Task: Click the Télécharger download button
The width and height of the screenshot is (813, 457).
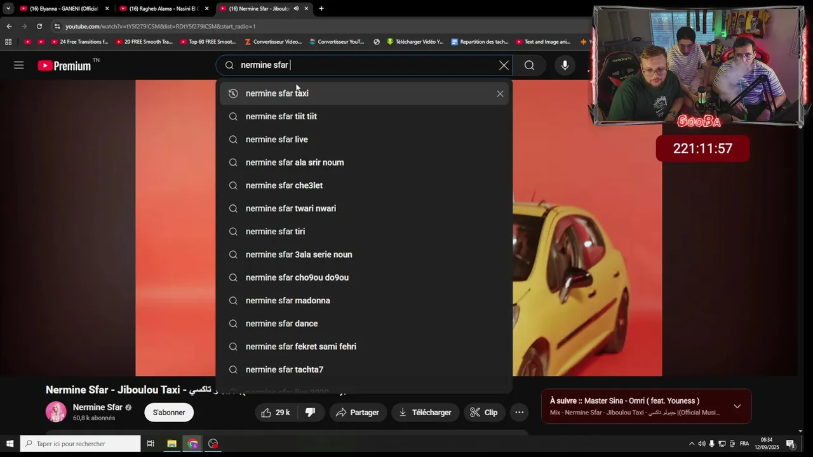Action: click(425, 413)
